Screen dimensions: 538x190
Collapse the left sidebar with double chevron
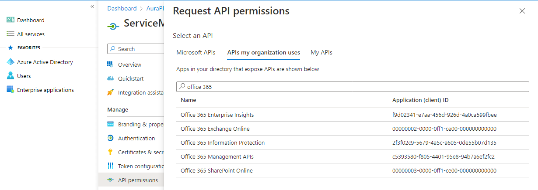click(x=92, y=7)
